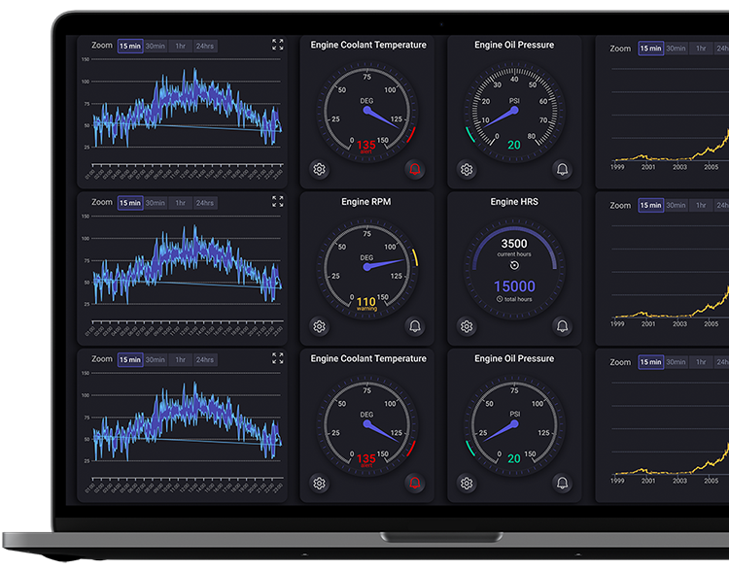This screenshot has height=569, width=729.
Task: Expand bottom-left chart to fullscreen
Action: (x=278, y=358)
